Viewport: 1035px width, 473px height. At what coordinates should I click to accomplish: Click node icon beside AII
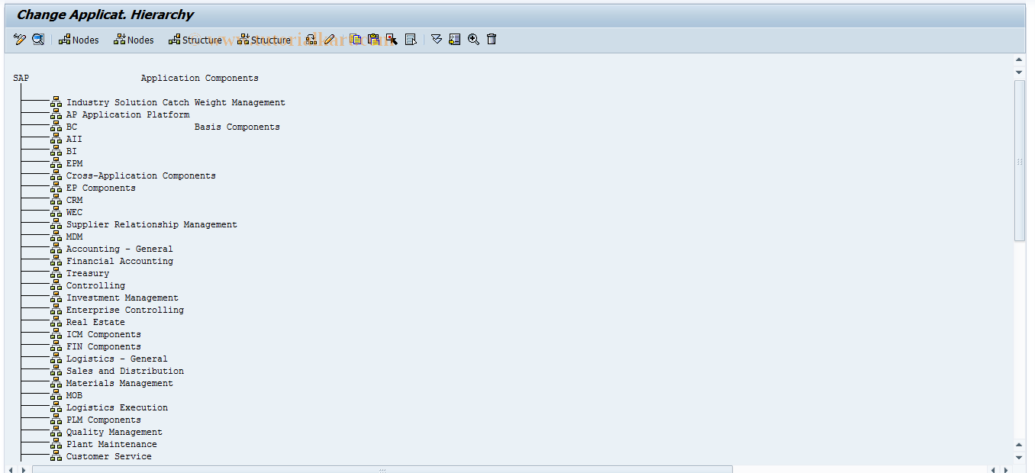[x=56, y=139]
